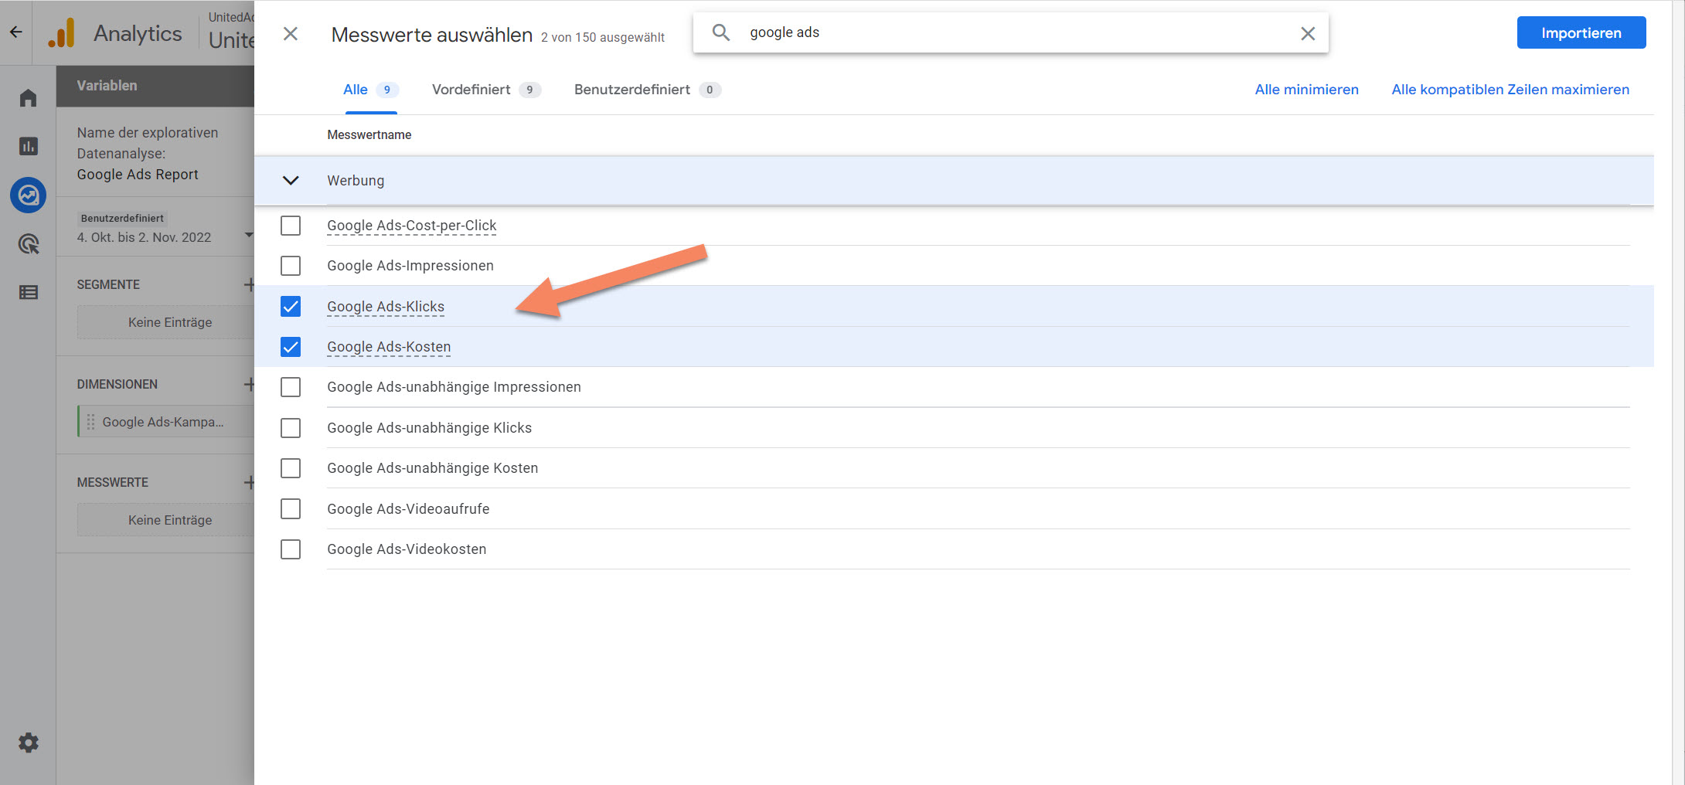Add a new segment with plus icon

pyautogui.click(x=249, y=284)
